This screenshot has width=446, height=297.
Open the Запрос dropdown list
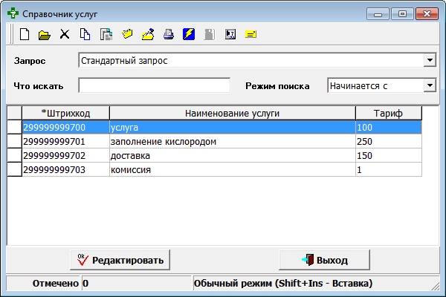coord(430,60)
